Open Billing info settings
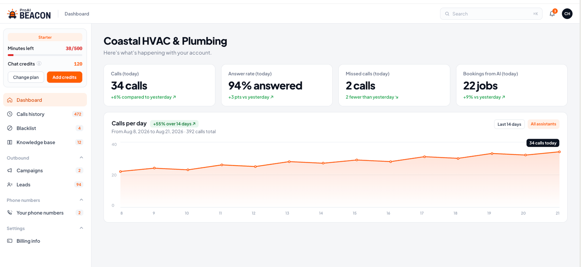 45,241
